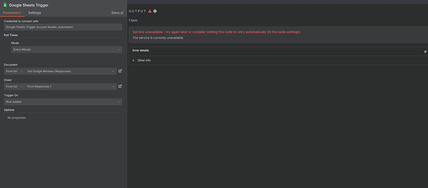Copy error details with the copy icon

tap(425, 51)
